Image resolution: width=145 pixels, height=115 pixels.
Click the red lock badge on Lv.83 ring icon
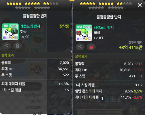pos(79,33)
